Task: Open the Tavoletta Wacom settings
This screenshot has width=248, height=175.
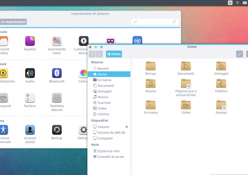Action: click(57, 98)
